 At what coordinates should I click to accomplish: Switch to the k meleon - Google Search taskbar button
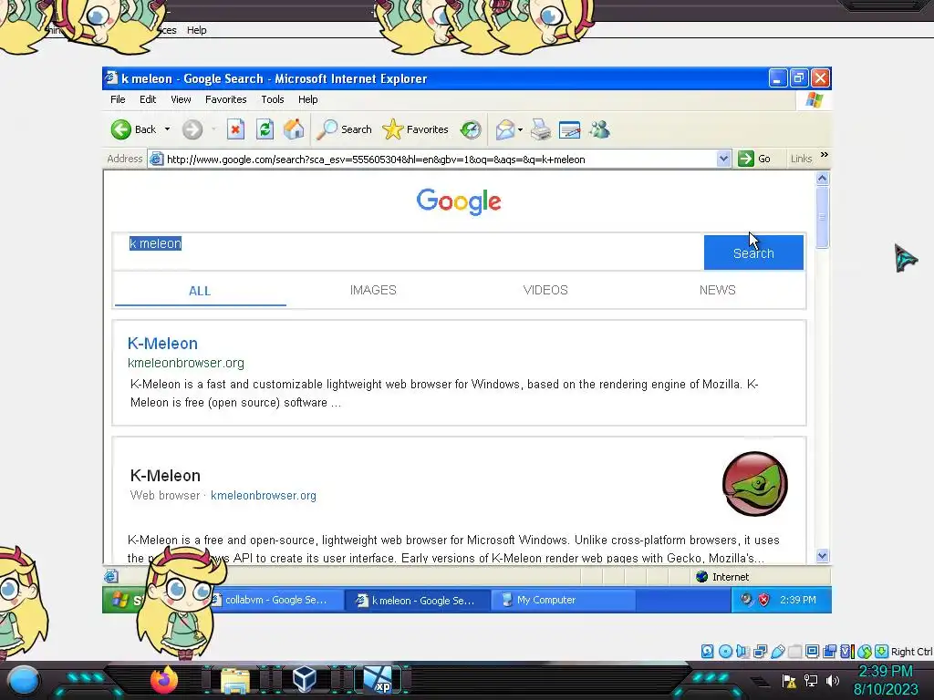418,600
